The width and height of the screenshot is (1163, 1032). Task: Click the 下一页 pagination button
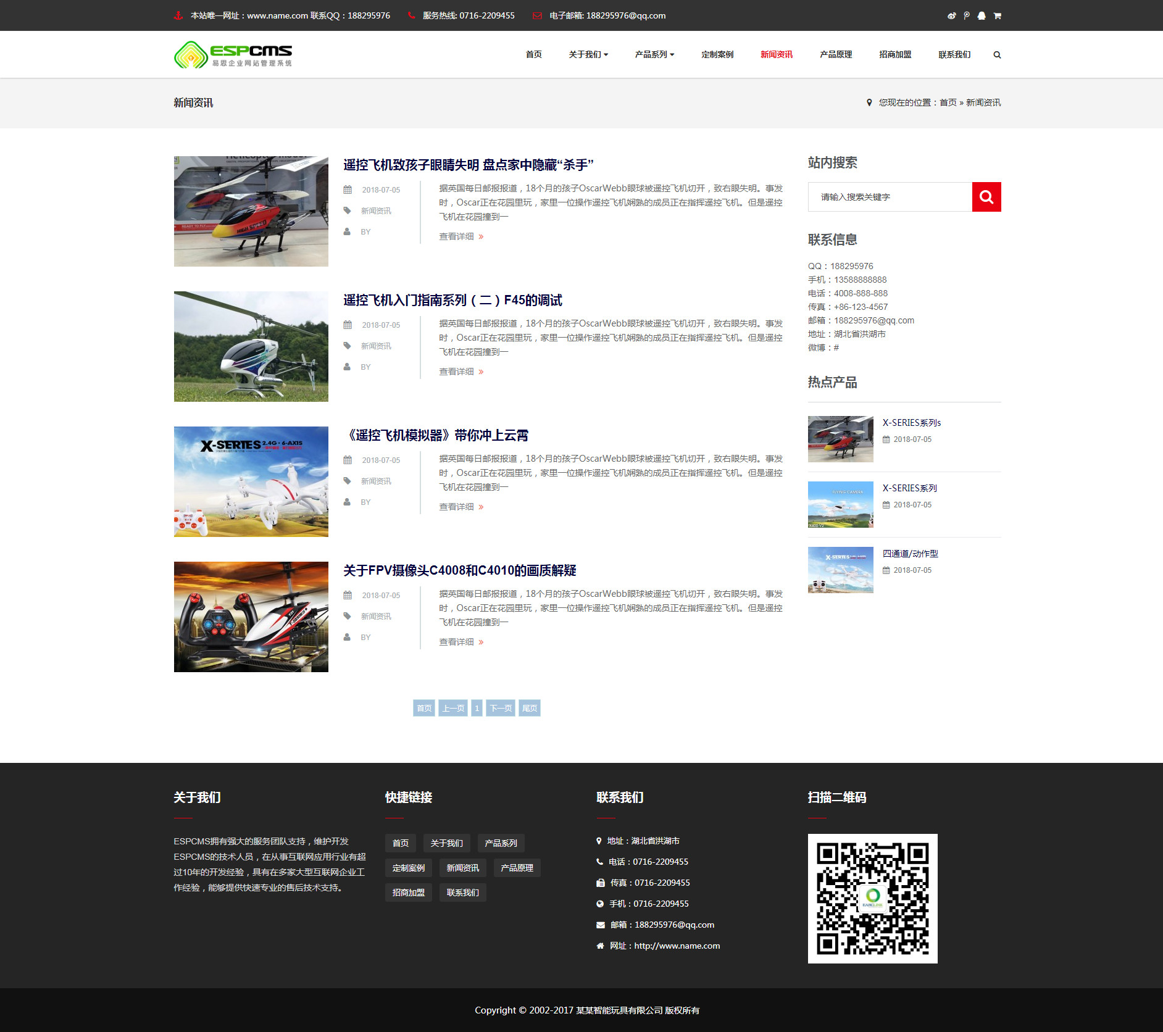pos(501,708)
